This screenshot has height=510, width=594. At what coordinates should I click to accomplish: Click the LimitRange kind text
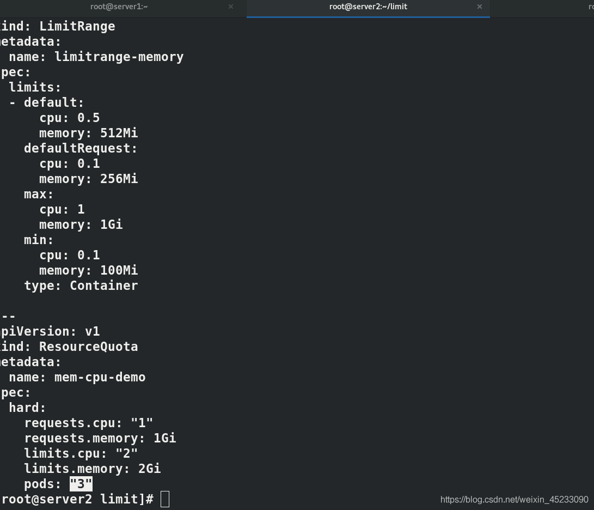77,26
